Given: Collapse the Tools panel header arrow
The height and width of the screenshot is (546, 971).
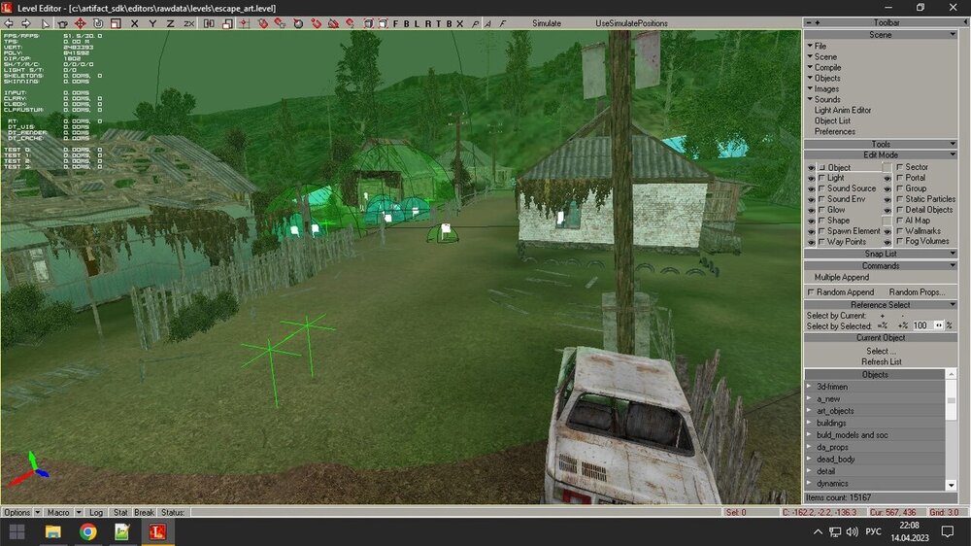Looking at the screenshot, I should 953,145.
